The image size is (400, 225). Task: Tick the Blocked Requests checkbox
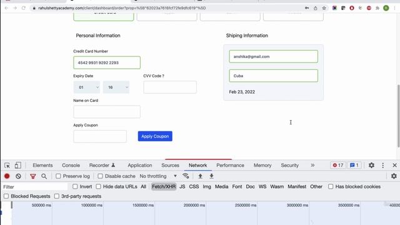coord(6,196)
